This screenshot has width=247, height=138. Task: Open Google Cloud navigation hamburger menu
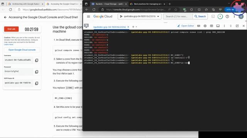pyautogui.click(x=88, y=16)
